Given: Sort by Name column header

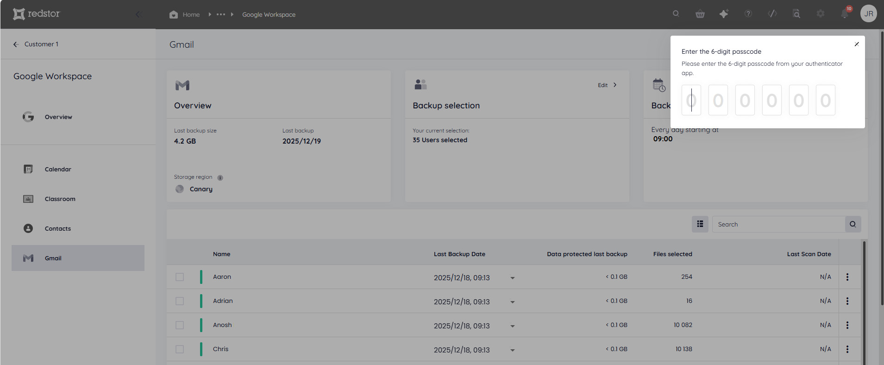Looking at the screenshot, I should tap(221, 254).
